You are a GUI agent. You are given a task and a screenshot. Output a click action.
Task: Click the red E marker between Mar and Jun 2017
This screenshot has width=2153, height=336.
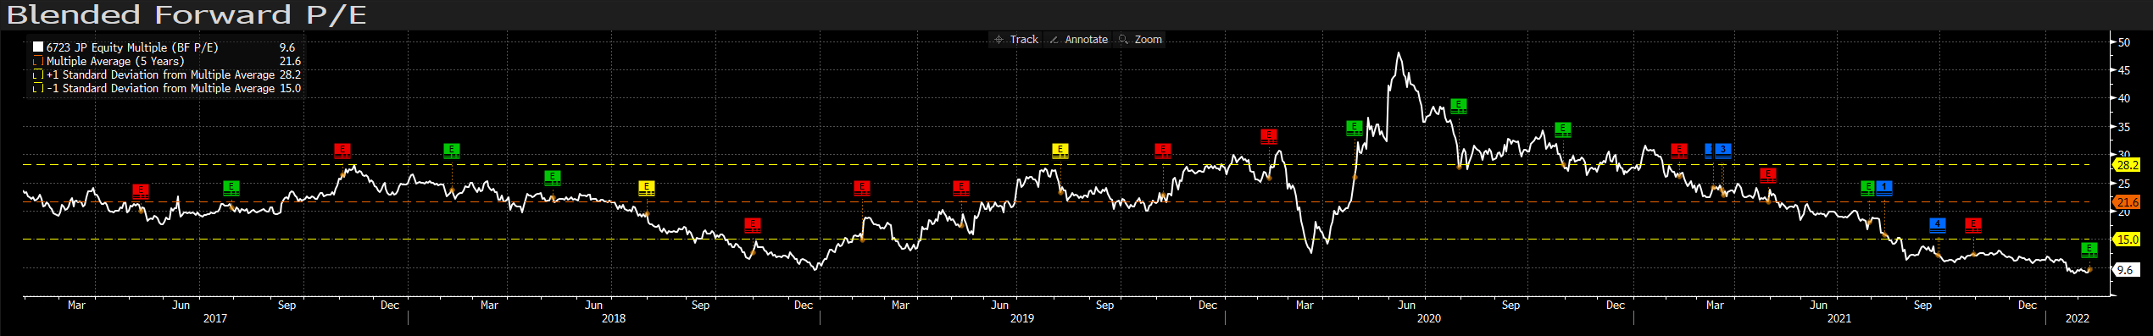click(141, 191)
